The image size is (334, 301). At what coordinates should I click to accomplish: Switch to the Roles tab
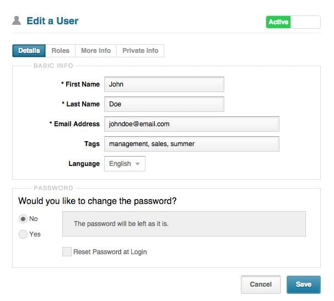[60, 51]
